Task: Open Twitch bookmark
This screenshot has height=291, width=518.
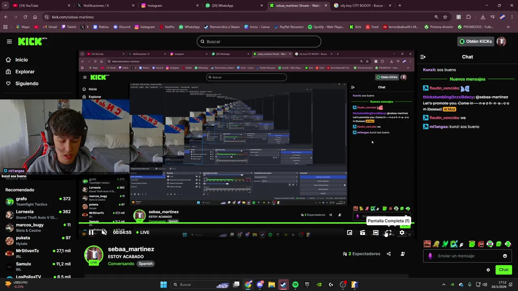Action: 69,27
